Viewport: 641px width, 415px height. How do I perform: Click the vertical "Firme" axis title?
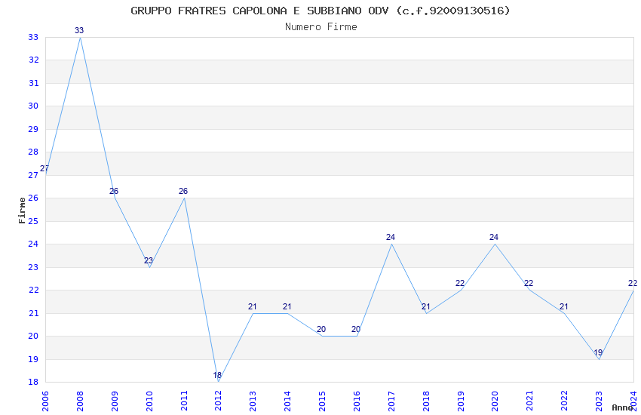[22, 211]
